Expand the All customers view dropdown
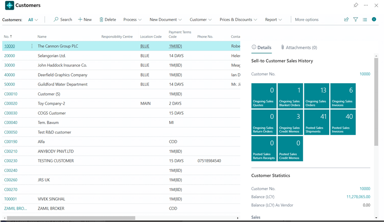This screenshot has width=384, height=222. (x=33, y=20)
